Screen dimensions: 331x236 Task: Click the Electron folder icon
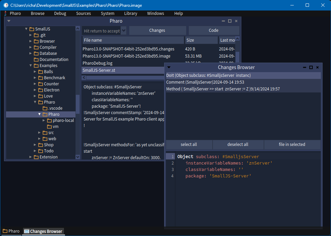41,90
